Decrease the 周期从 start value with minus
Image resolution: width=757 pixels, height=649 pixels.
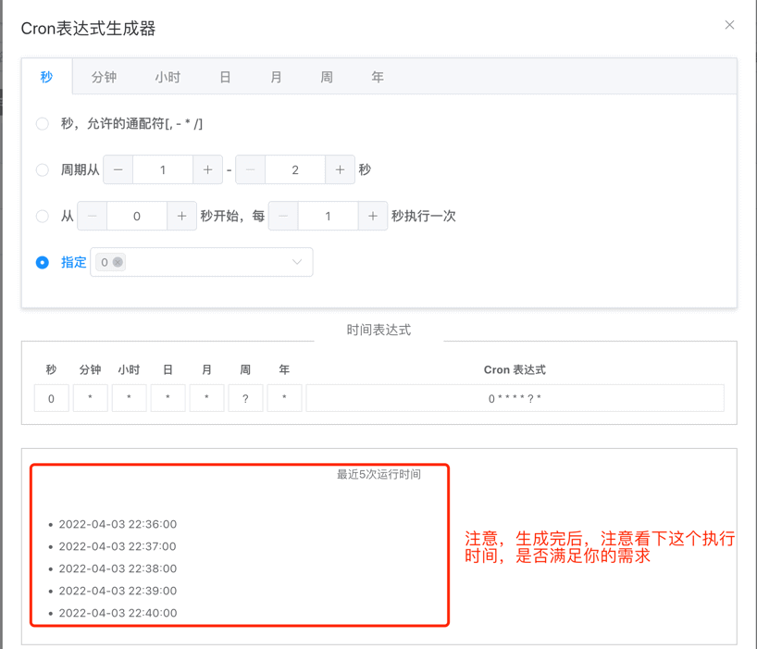[x=118, y=170]
